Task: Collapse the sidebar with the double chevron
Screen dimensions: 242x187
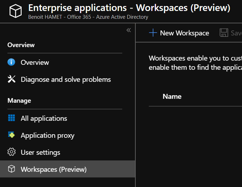Action: [129, 30]
